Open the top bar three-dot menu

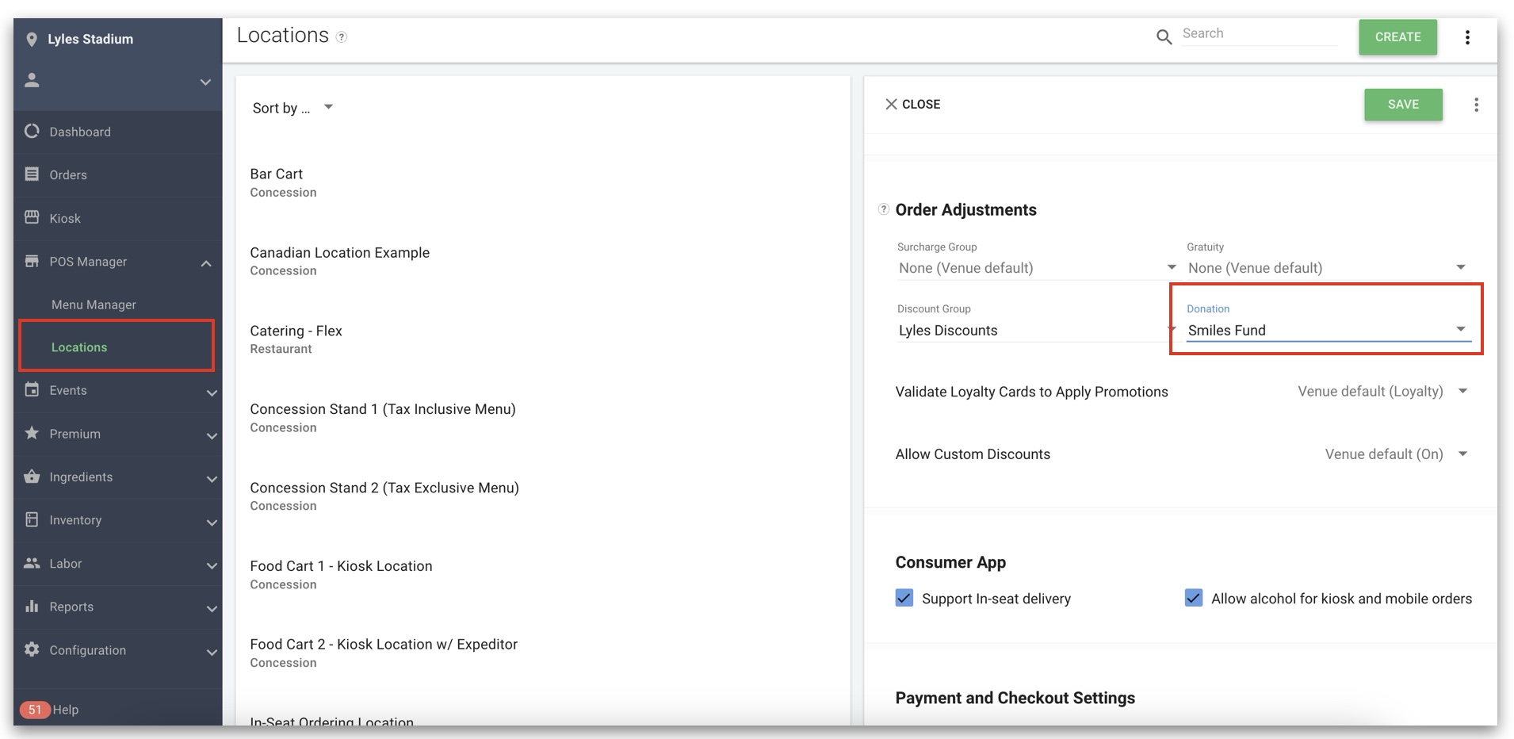pyautogui.click(x=1467, y=37)
